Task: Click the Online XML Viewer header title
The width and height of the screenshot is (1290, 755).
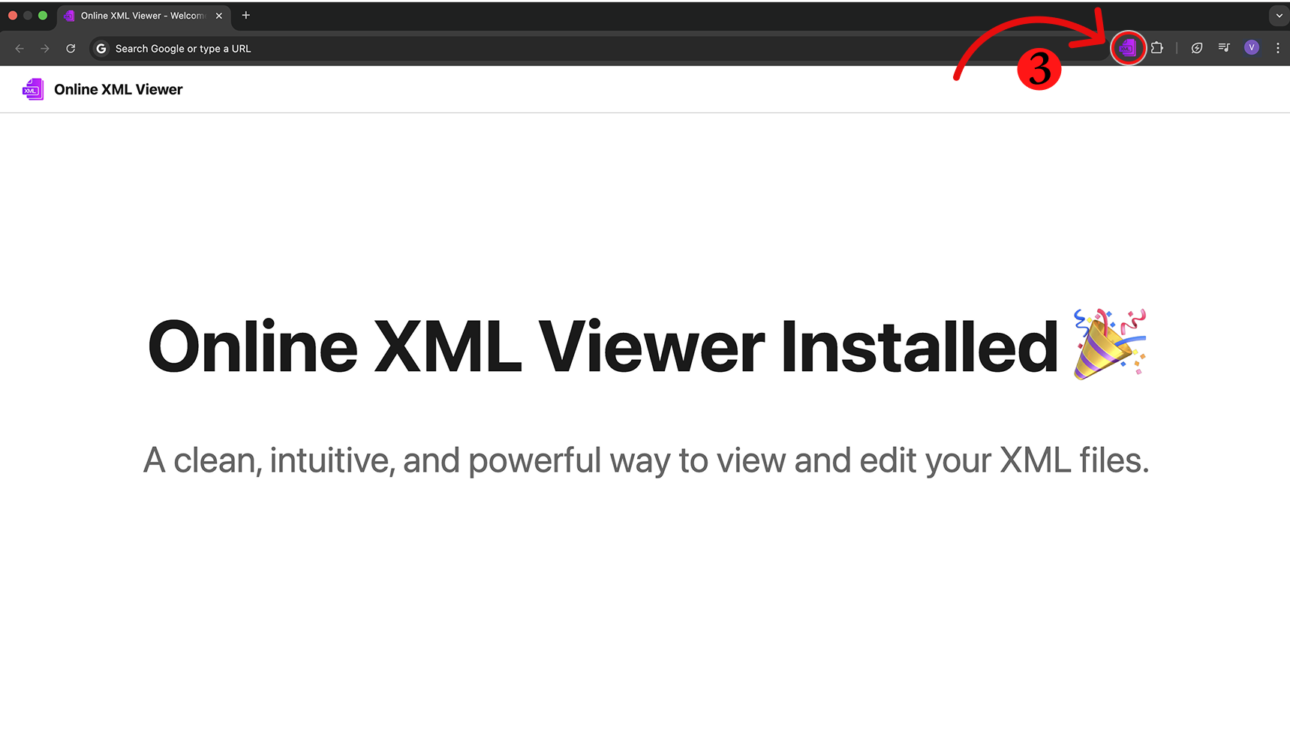Action: click(119, 89)
